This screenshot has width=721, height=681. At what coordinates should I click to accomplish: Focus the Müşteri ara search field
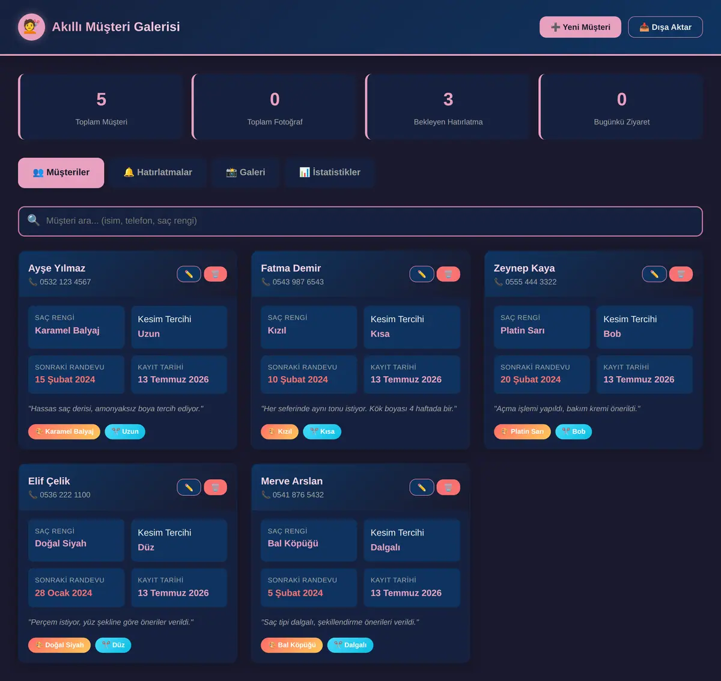(360, 221)
